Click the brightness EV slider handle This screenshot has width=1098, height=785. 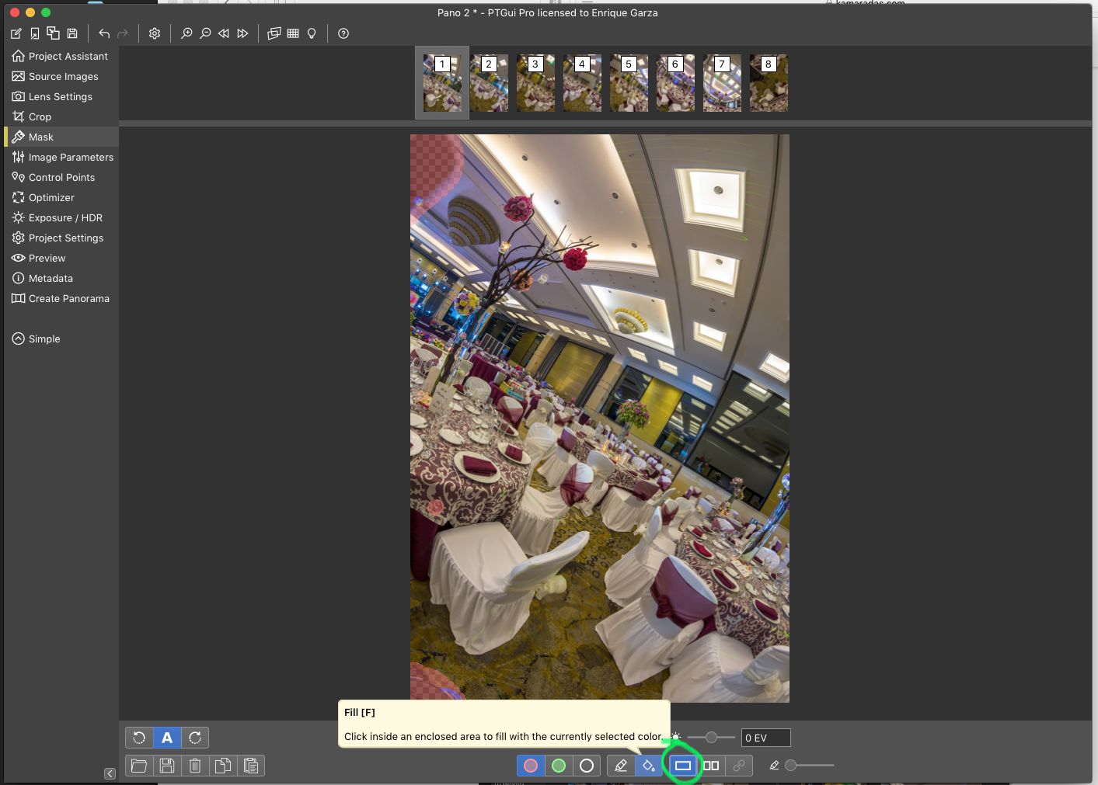point(711,737)
